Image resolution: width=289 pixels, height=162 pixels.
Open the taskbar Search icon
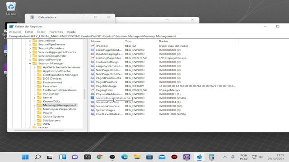38,157
